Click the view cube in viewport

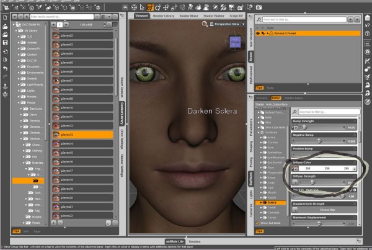point(235,42)
